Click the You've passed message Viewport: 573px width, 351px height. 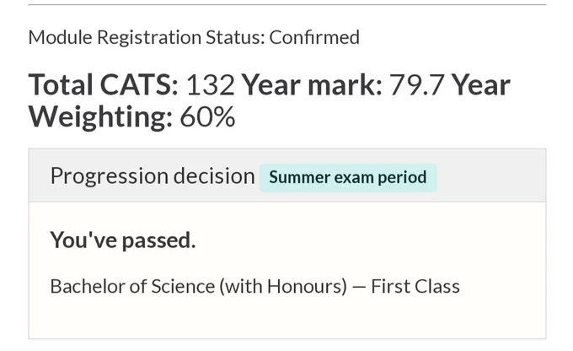[123, 240]
